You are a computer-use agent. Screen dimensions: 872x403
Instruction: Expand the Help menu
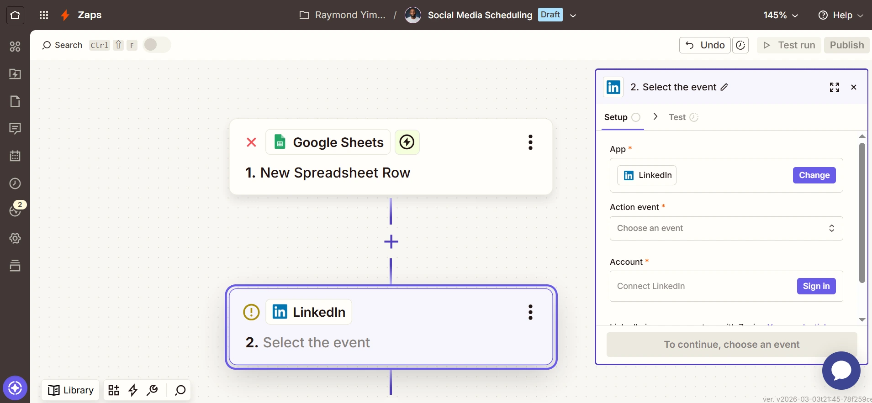click(840, 15)
